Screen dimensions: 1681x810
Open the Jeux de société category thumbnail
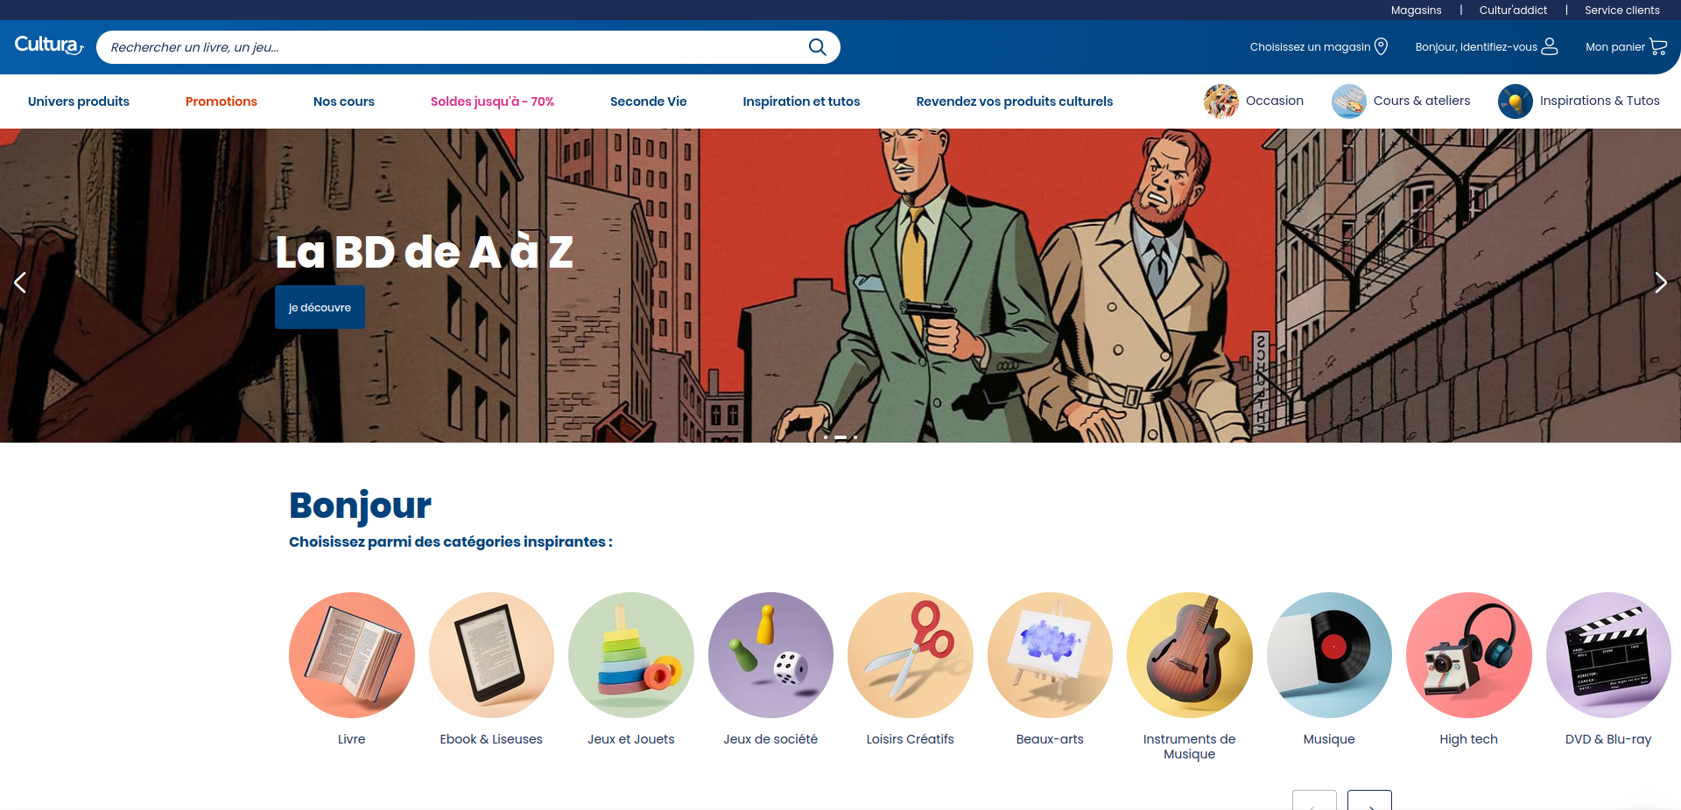[770, 655]
